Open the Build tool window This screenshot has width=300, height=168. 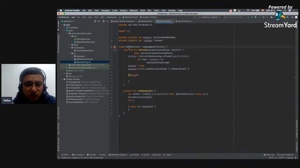coord(102,154)
